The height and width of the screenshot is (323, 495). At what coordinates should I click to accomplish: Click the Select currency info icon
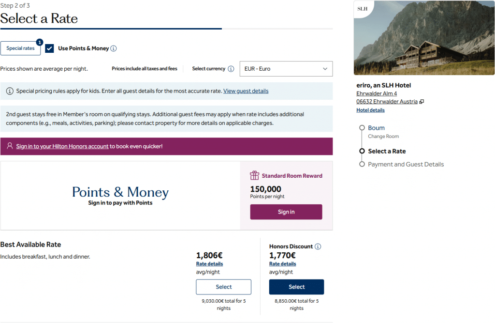click(231, 69)
